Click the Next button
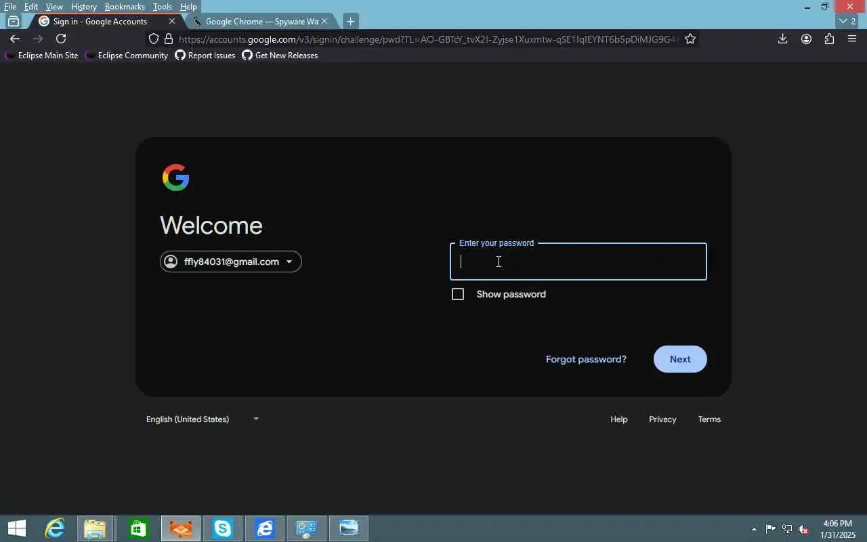 pyautogui.click(x=680, y=359)
